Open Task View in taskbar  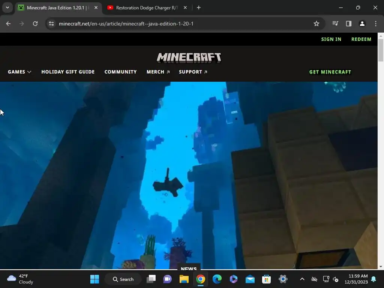(151, 279)
